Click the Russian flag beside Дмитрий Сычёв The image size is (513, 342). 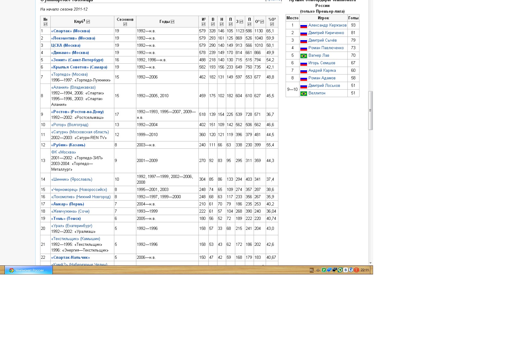pyautogui.click(x=304, y=41)
